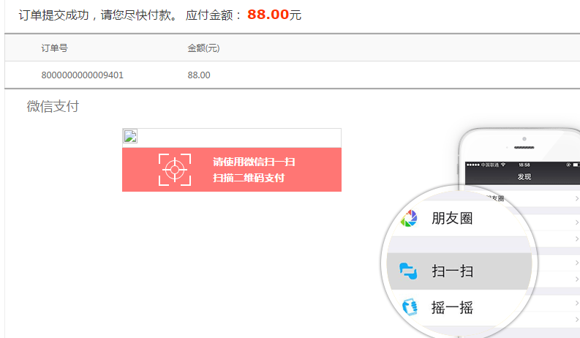
Task: Click the 订单提交成功 message text
Action: pyautogui.click(x=53, y=15)
